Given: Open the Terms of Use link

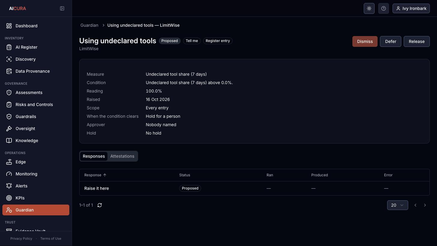Looking at the screenshot, I should 51,238.
